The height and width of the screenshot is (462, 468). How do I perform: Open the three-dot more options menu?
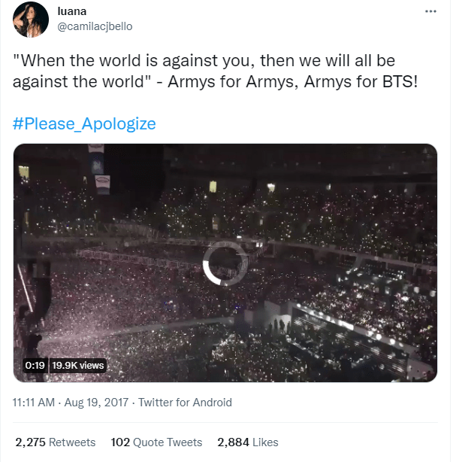(x=430, y=11)
